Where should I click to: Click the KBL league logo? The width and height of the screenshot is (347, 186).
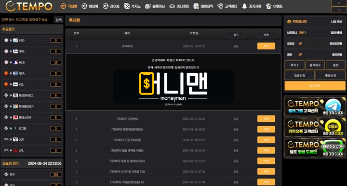coord(15,84)
